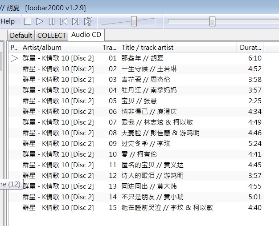Click the seekbar position knob
Viewport: 279px width, 226px height.
pos(212,21)
